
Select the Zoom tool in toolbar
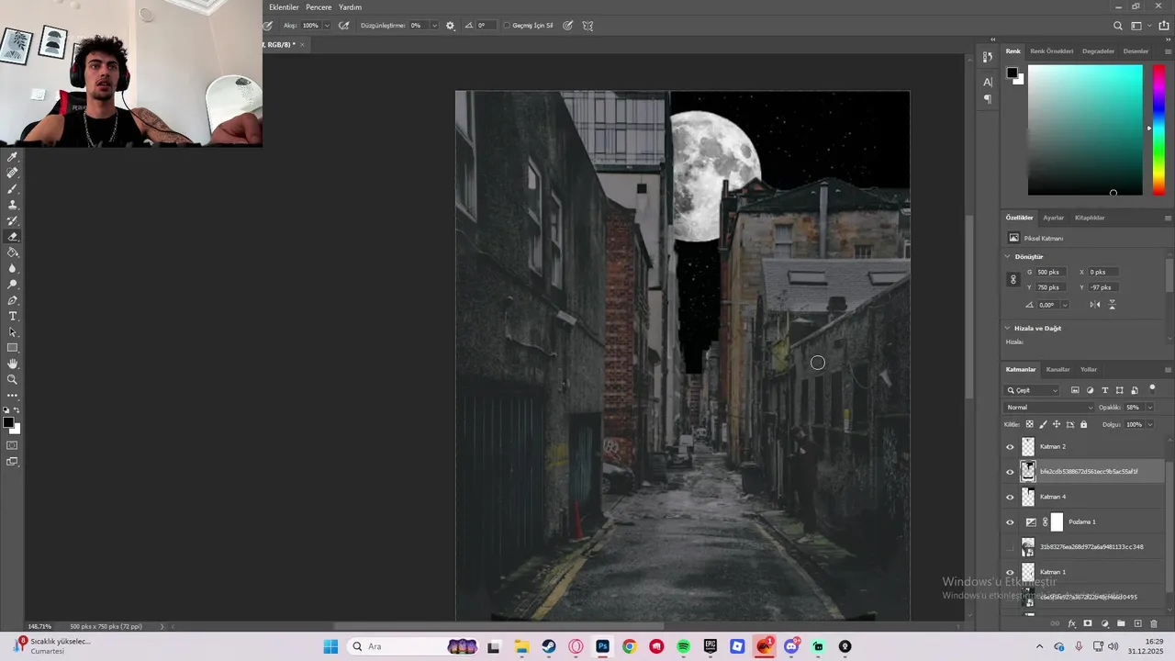pos(13,379)
